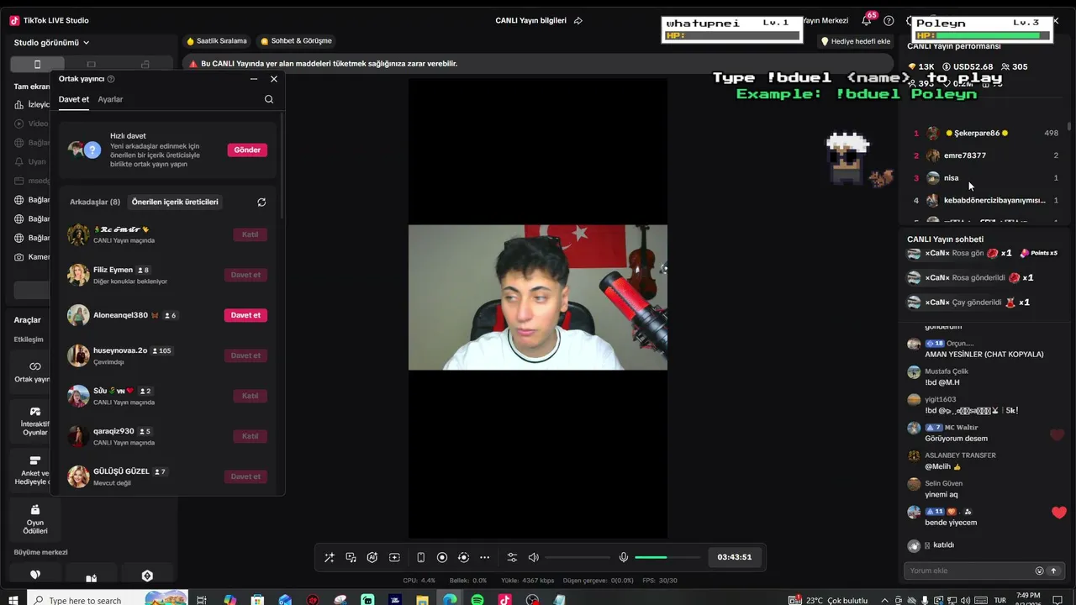Like MC Waltır's comment heart
This screenshot has height=605, width=1076.
coord(1058,434)
